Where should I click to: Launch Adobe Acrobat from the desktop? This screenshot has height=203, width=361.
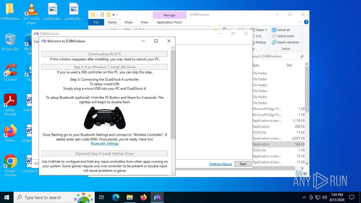click(10, 105)
